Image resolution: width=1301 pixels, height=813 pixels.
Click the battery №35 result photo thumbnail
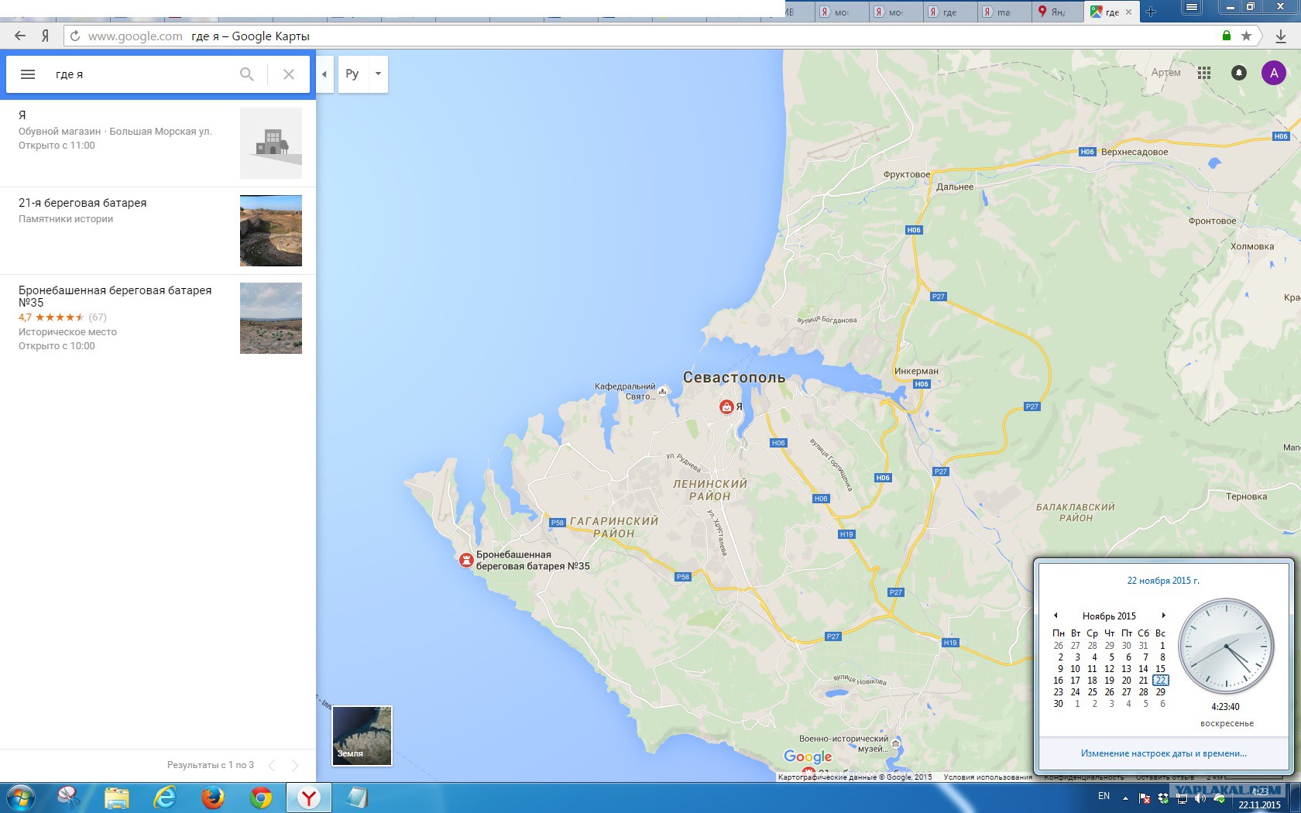271,318
